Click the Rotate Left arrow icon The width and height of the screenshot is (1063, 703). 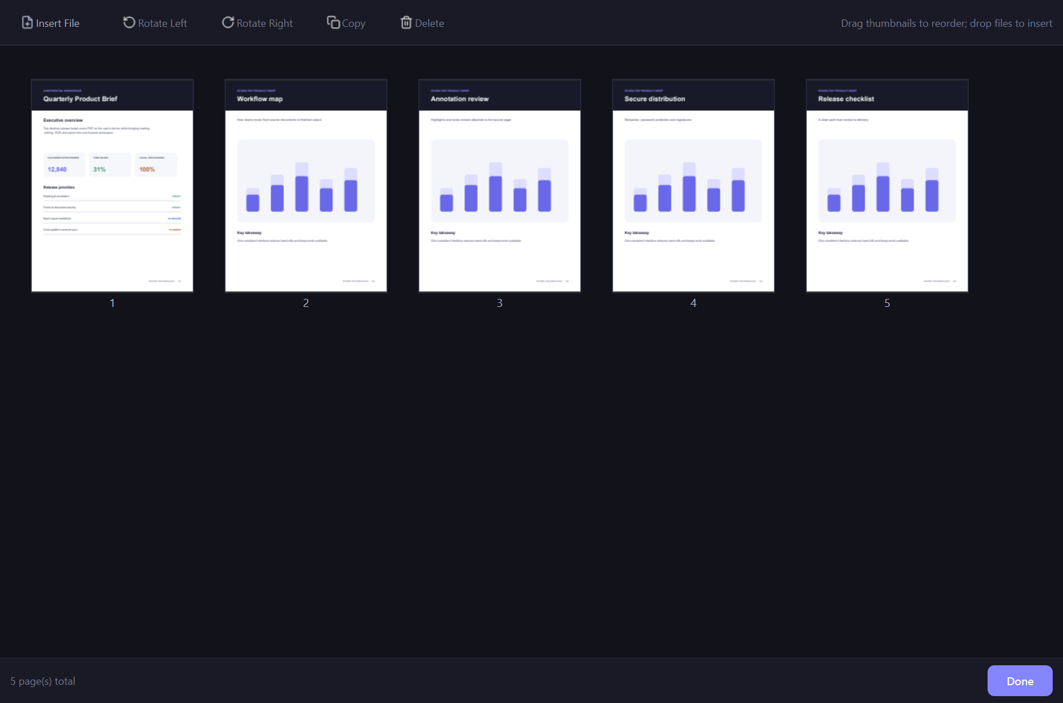[x=129, y=22]
